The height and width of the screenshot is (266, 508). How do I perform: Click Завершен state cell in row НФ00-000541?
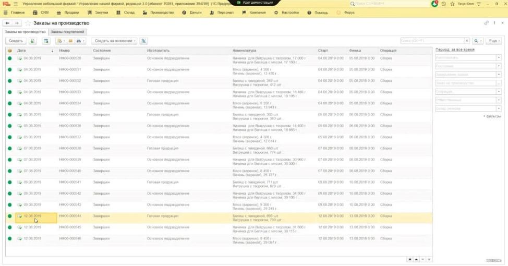tap(101, 182)
